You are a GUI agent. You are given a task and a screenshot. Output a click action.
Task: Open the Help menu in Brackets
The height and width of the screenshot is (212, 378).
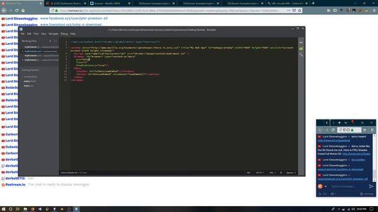tap(73, 34)
